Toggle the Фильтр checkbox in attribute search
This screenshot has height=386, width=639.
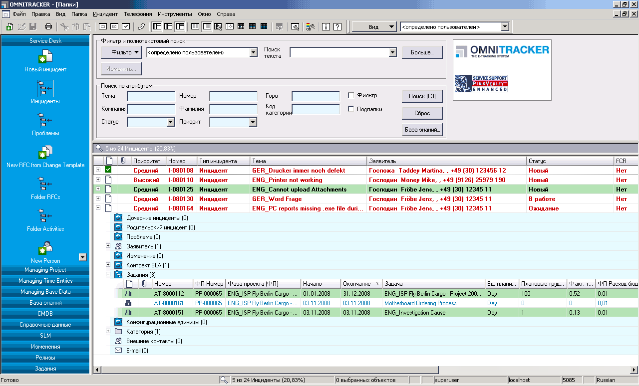(351, 95)
